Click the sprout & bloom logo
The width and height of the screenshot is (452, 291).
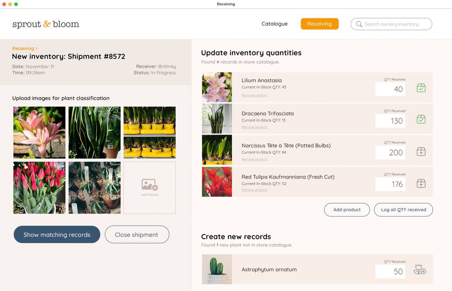(x=45, y=24)
